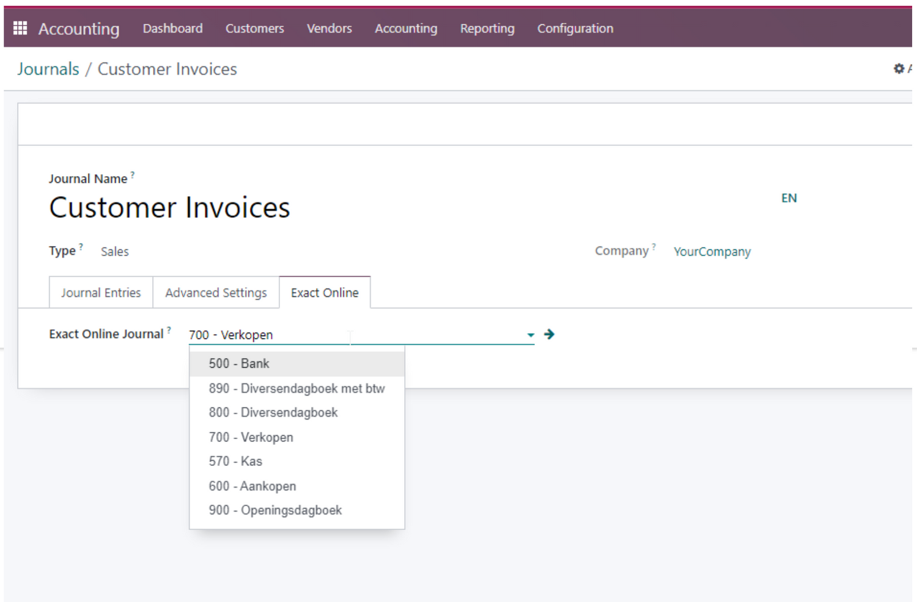Screen dimensions: 917x602
Task: Go back to Journals breadcrumb
Action: coord(48,69)
